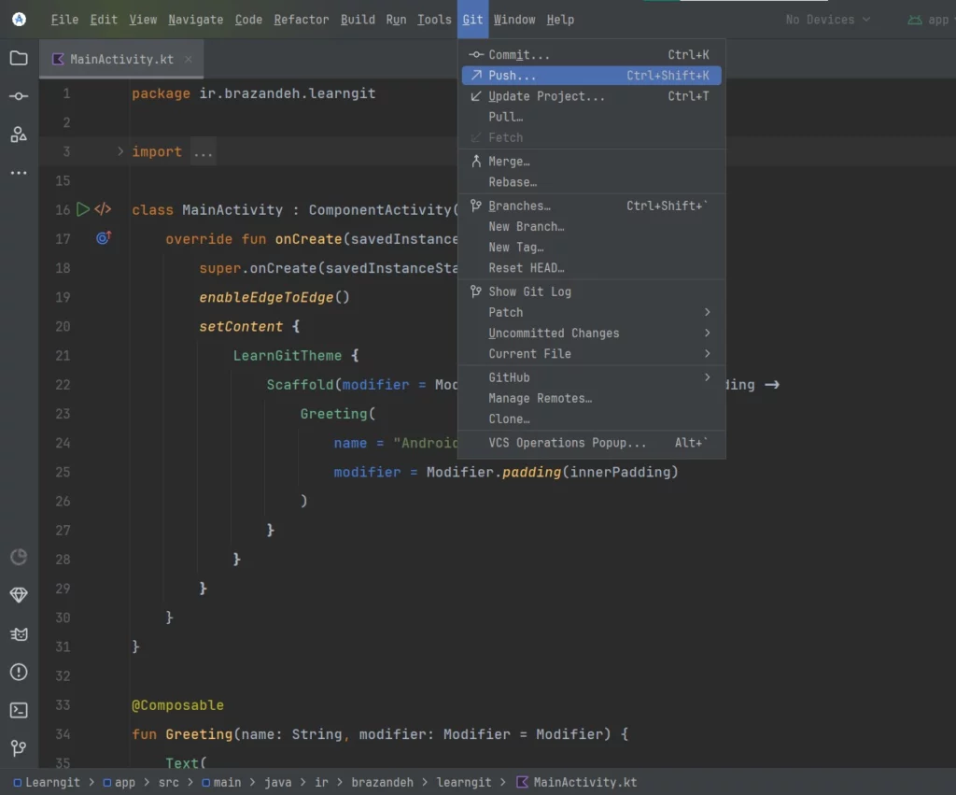Choose New Tag… menu entry
Image resolution: width=956 pixels, height=795 pixels.
[x=591, y=248]
